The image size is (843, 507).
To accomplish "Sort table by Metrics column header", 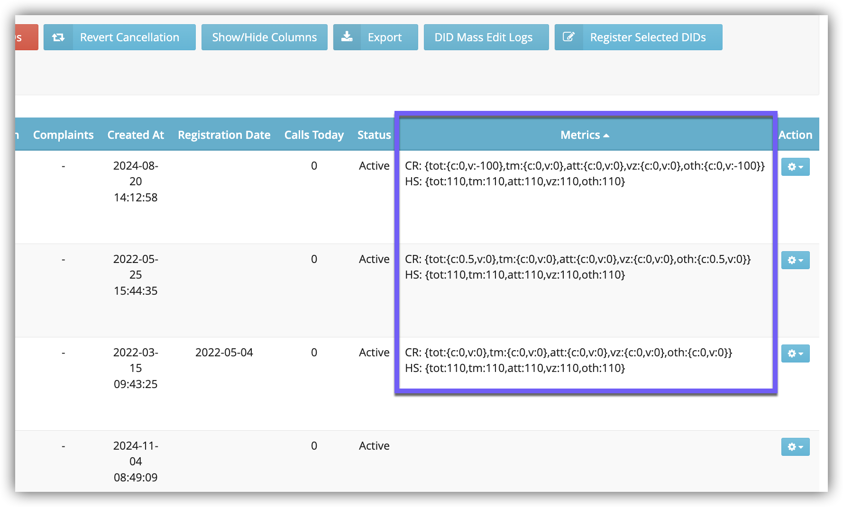I will click(x=580, y=135).
